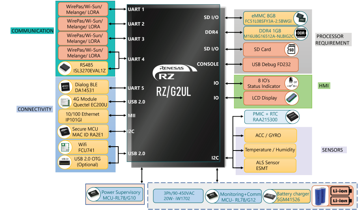Click the UART 4 port label
363x210 pixels.
[136, 59]
